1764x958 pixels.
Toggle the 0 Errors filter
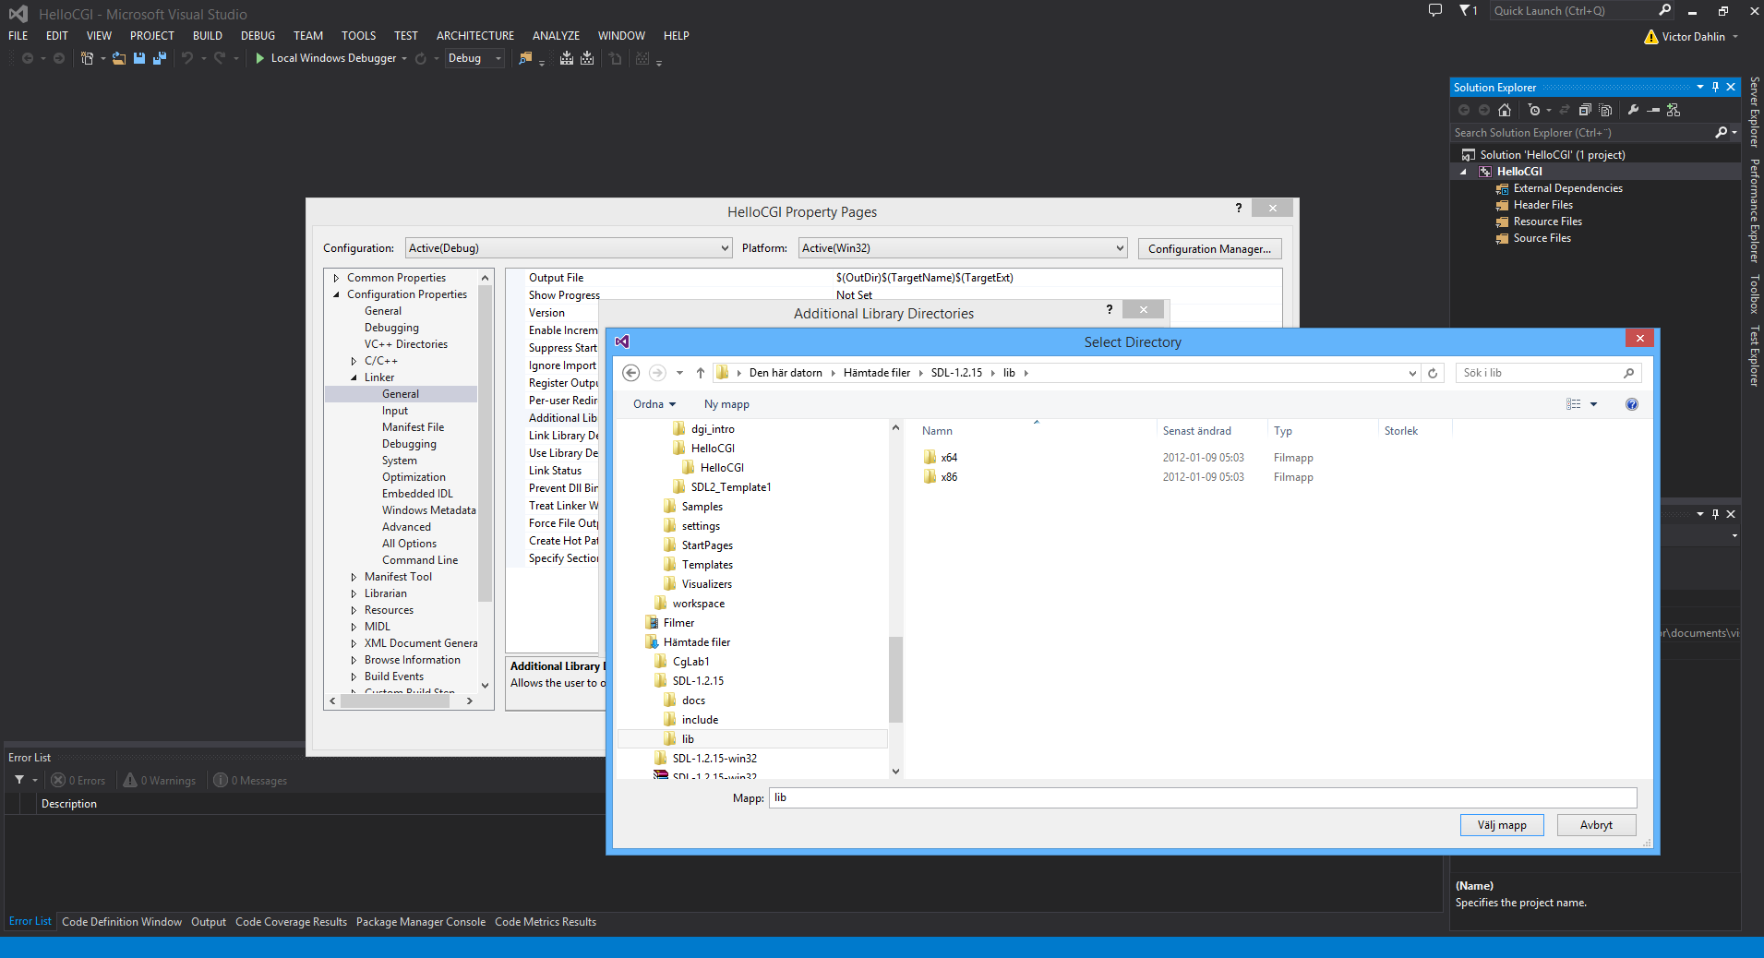78,780
